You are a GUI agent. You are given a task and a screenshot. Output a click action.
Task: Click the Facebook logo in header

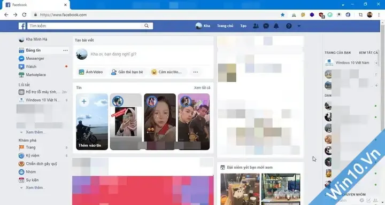pos(22,26)
